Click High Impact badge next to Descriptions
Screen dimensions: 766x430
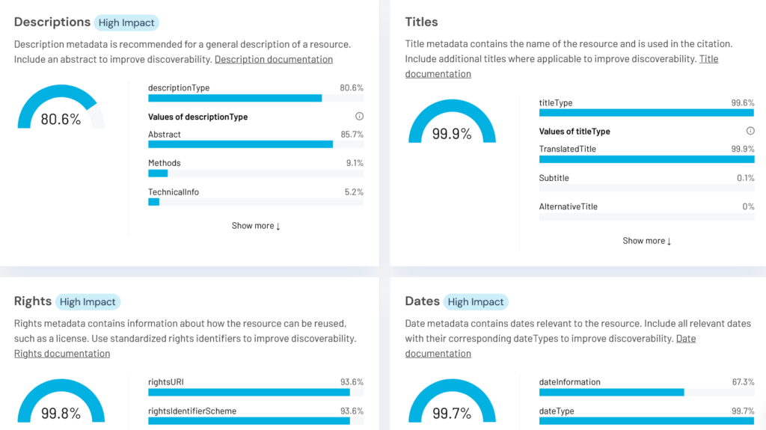tap(126, 22)
